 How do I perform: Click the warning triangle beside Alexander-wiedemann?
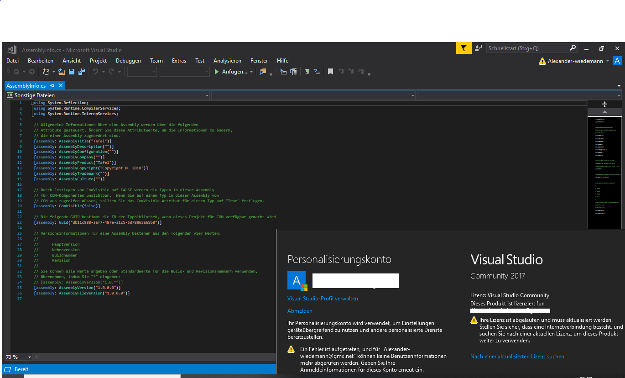click(x=542, y=61)
